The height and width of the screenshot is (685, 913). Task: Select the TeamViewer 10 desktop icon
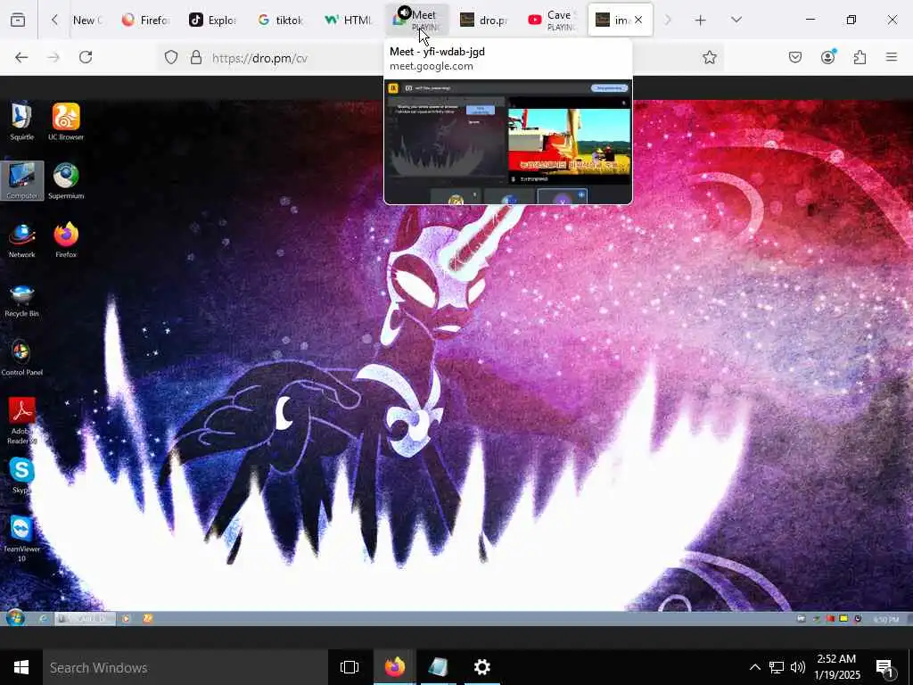[21, 538]
